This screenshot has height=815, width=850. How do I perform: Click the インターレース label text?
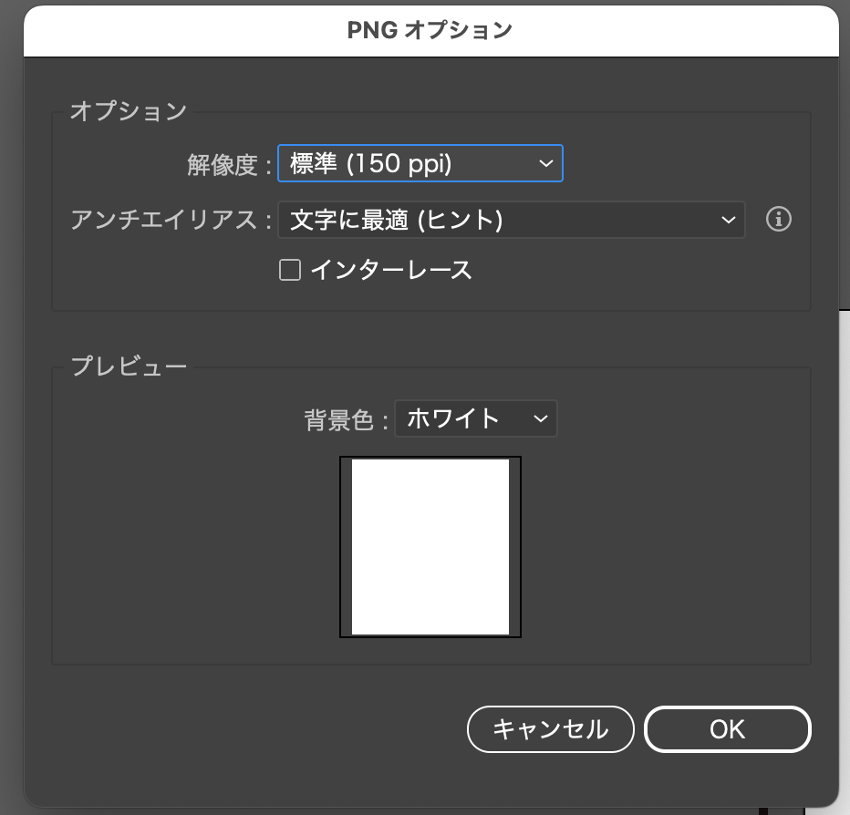(392, 270)
